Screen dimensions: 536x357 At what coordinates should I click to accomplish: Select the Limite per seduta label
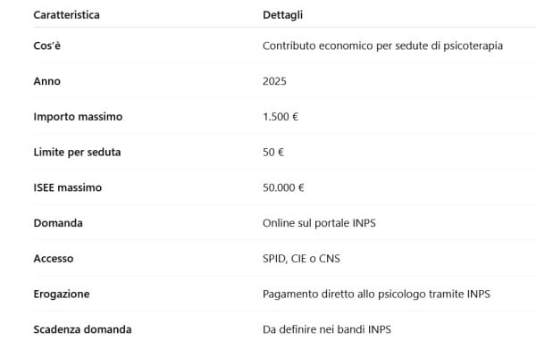77,153
